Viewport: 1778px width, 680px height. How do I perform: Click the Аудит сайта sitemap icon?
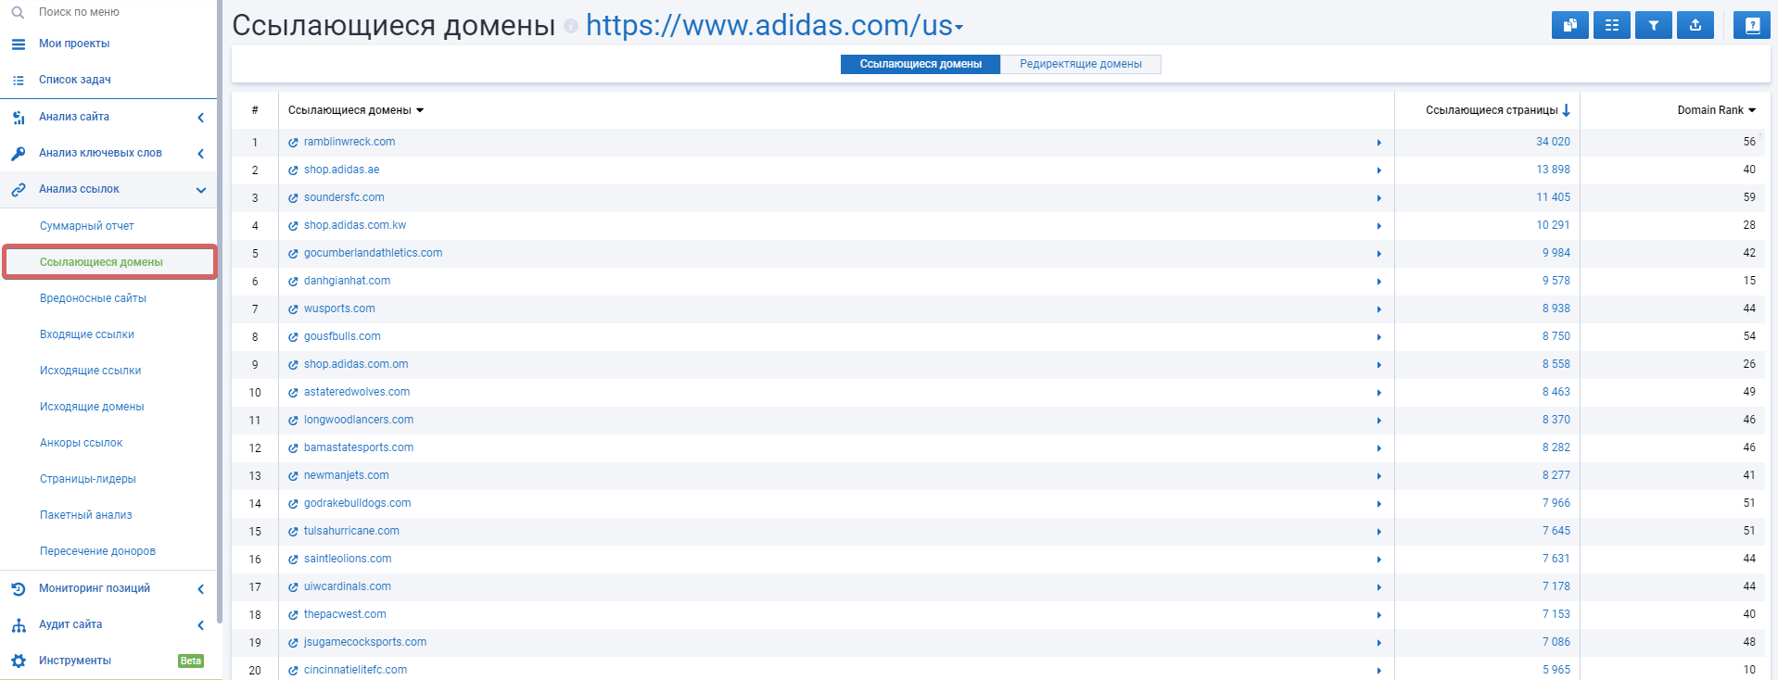coord(19,625)
